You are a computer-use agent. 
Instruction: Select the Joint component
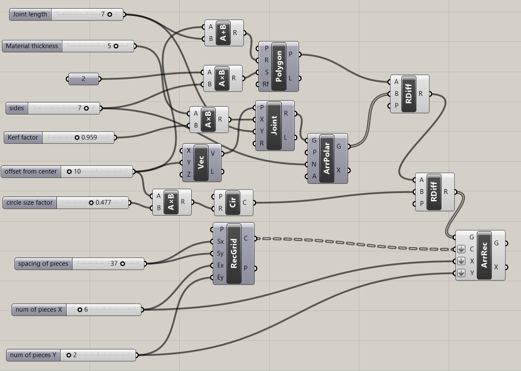pos(274,126)
